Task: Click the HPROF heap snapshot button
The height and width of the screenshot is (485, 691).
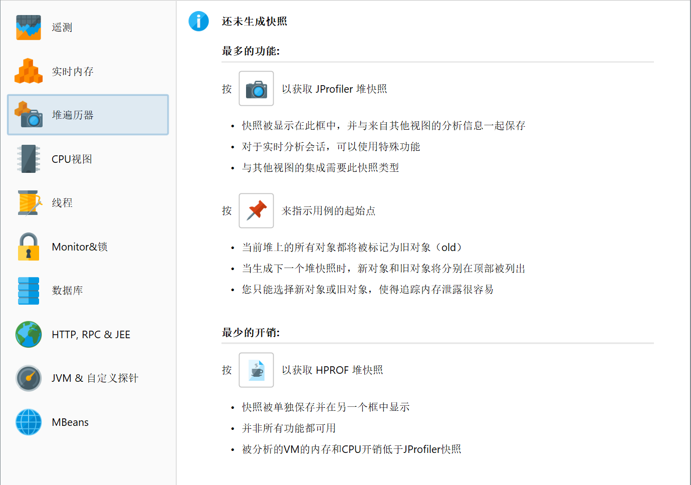Action: (256, 370)
